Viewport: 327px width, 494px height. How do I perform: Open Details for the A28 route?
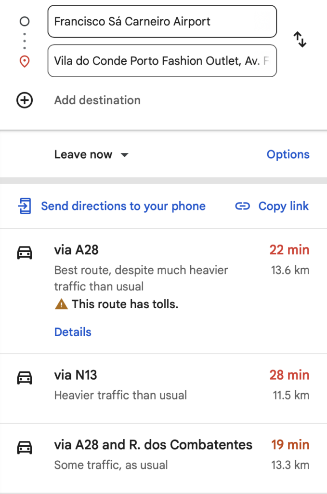[x=73, y=332]
